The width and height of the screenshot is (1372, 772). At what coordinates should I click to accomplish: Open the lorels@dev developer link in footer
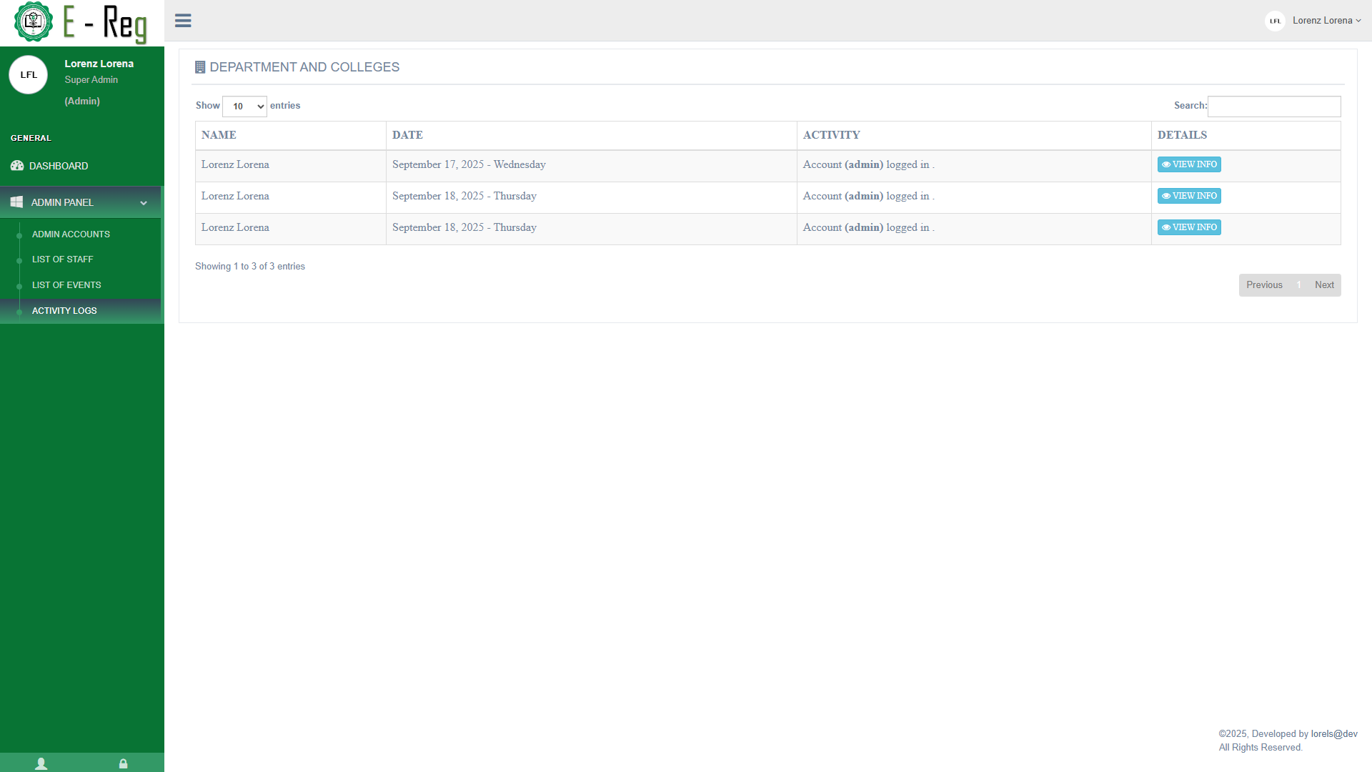click(1333, 734)
